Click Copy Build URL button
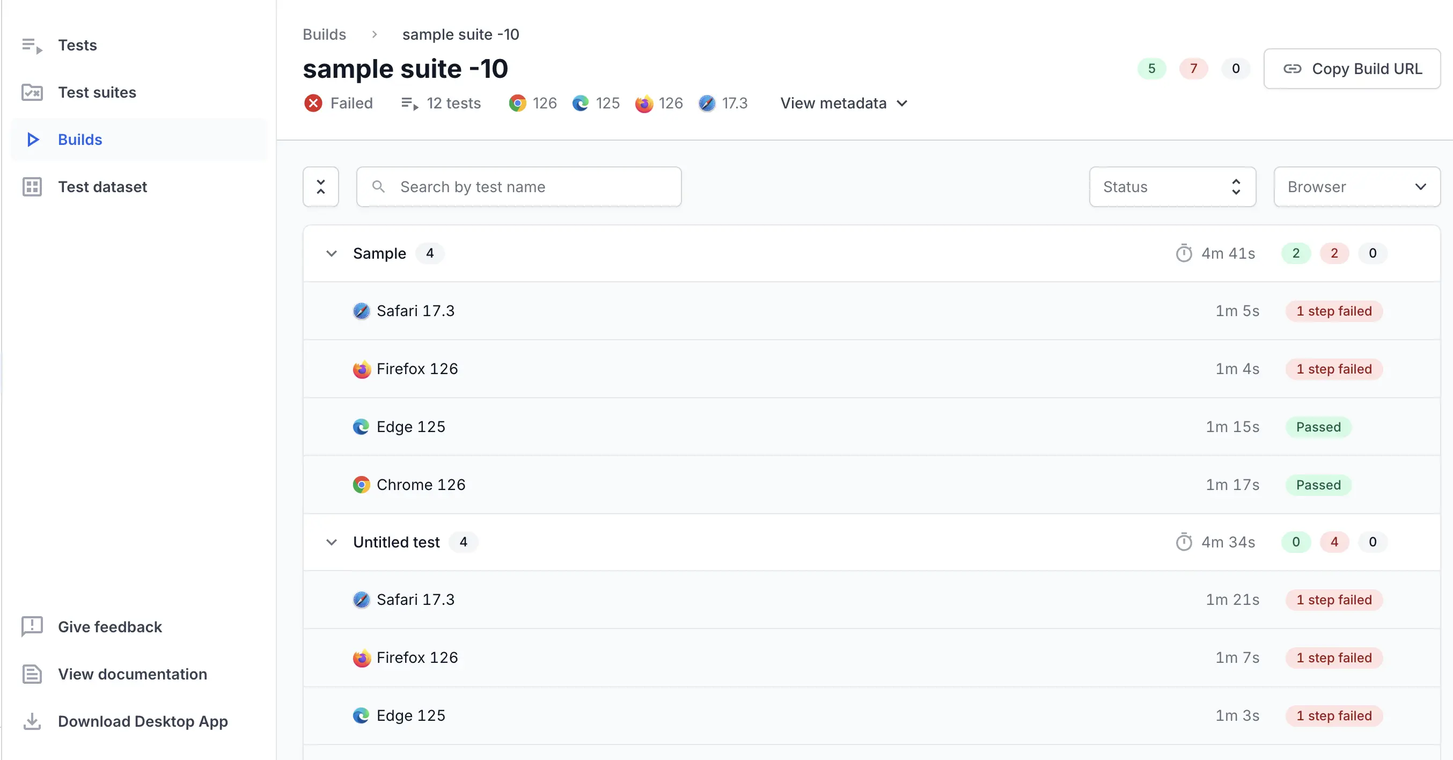Screen dimensions: 1453x760 pos(1352,69)
